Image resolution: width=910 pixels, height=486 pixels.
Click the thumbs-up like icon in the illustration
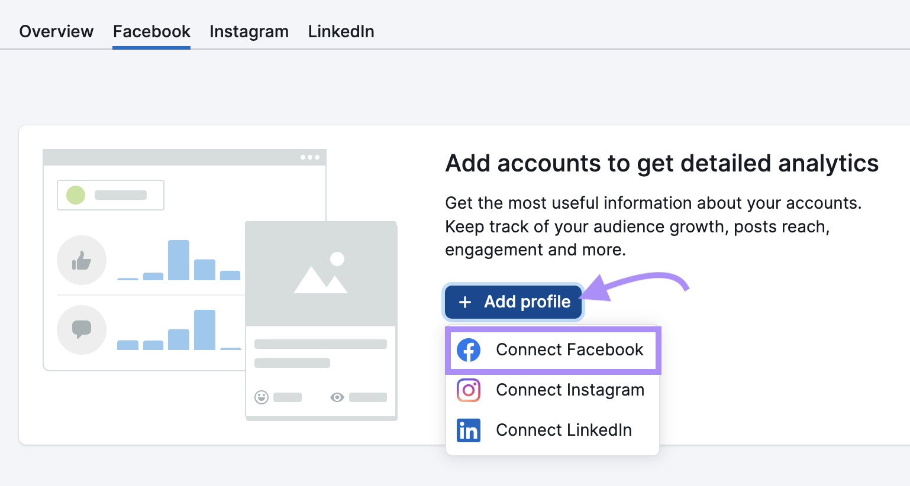coord(82,260)
